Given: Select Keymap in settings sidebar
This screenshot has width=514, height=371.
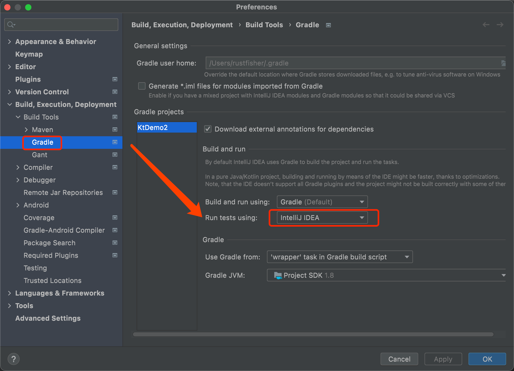Looking at the screenshot, I should pos(29,54).
